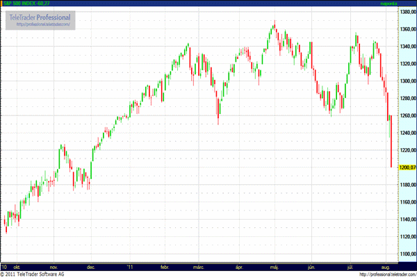
Task: Click the final long red candle in August
Action: click(391, 142)
